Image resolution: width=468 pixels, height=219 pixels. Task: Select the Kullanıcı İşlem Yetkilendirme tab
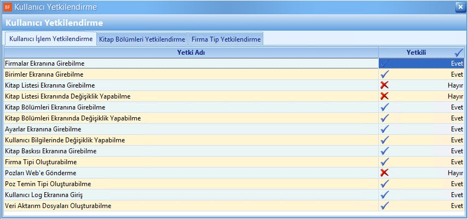pyautogui.click(x=50, y=39)
